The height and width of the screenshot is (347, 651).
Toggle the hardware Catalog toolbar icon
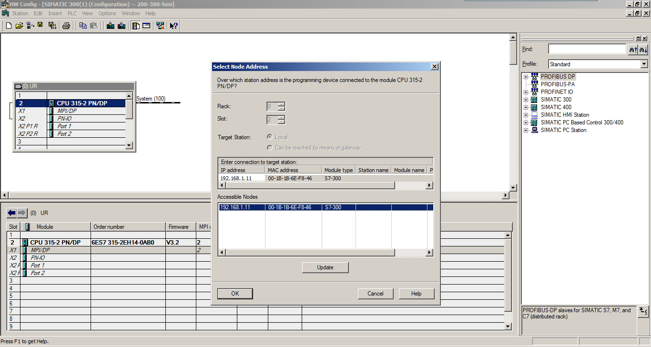point(136,26)
